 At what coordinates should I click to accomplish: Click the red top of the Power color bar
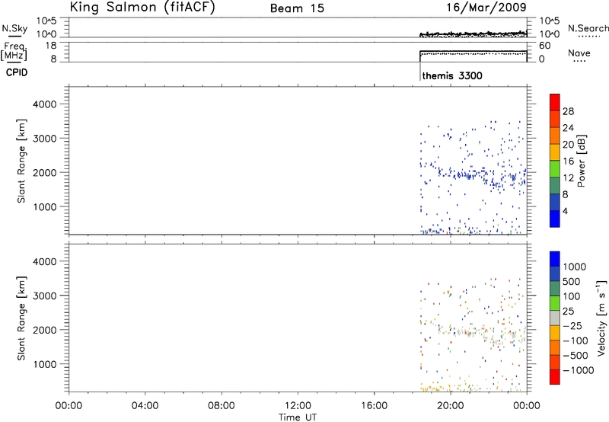[555, 103]
